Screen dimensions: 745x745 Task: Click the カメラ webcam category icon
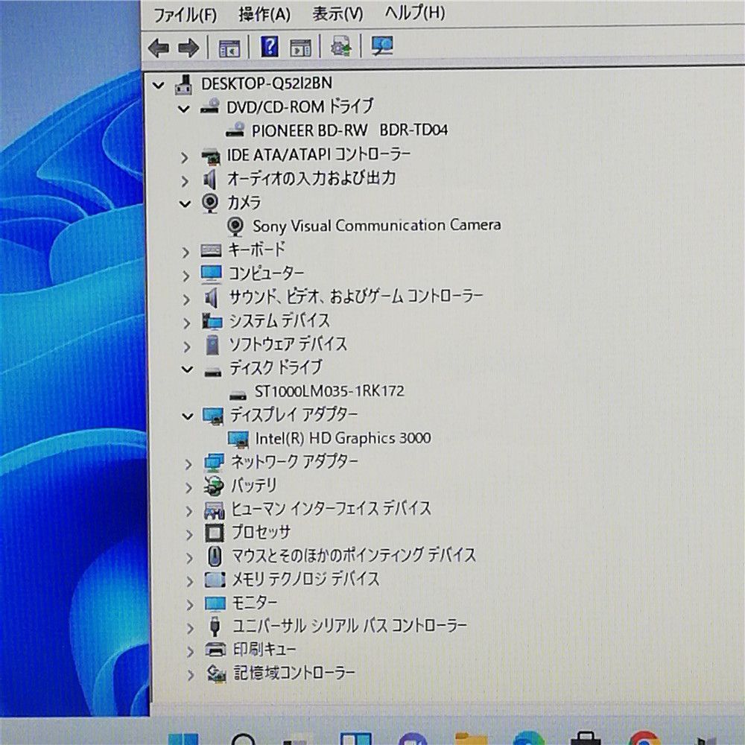[210, 203]
